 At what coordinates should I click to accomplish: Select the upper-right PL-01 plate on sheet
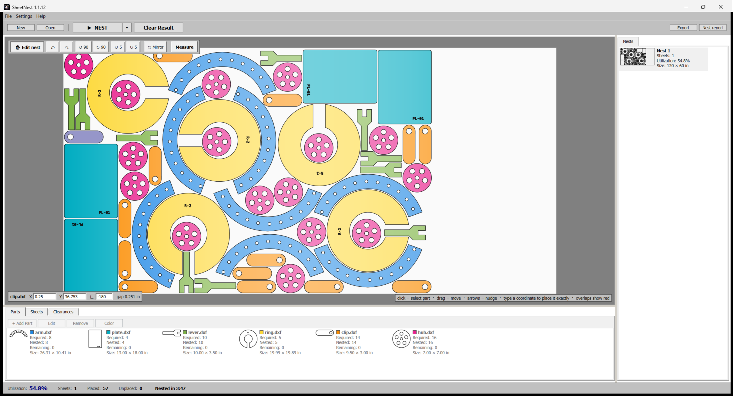point(405,87)
